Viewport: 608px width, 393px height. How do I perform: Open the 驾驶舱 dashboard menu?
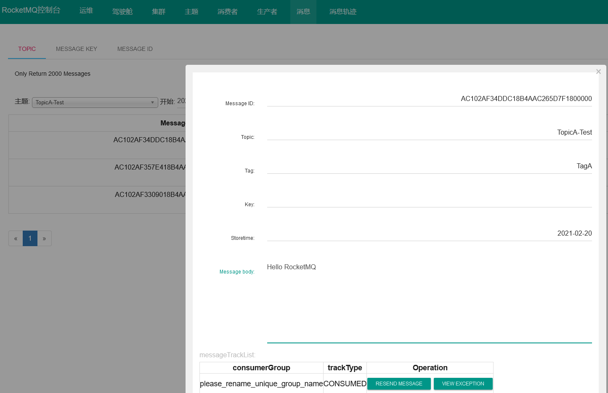[122, 12]
